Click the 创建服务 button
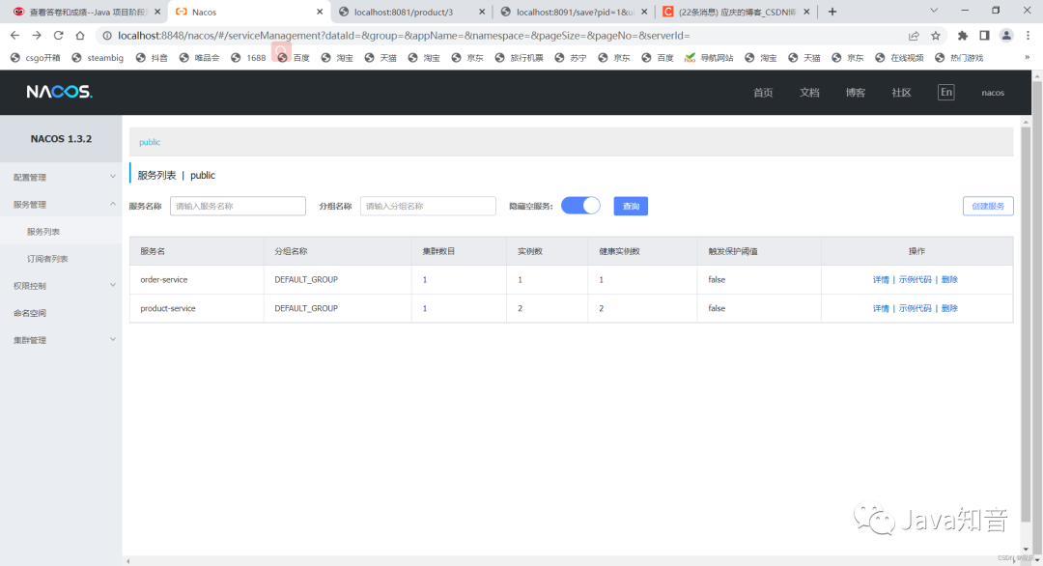The image size is (1043, 566). 988,206
